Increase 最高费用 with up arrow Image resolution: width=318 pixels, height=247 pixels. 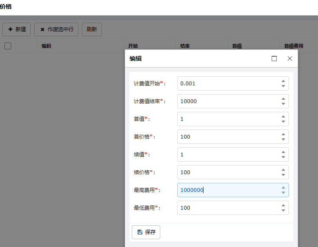coord(283,188)
